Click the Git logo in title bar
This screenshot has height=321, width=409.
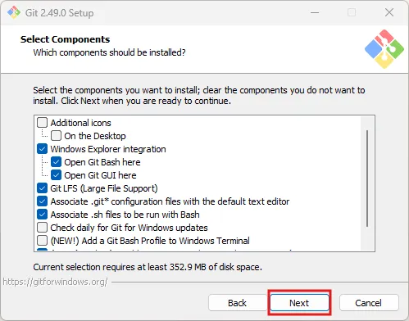pyautogui.click(x=14, y=12)
